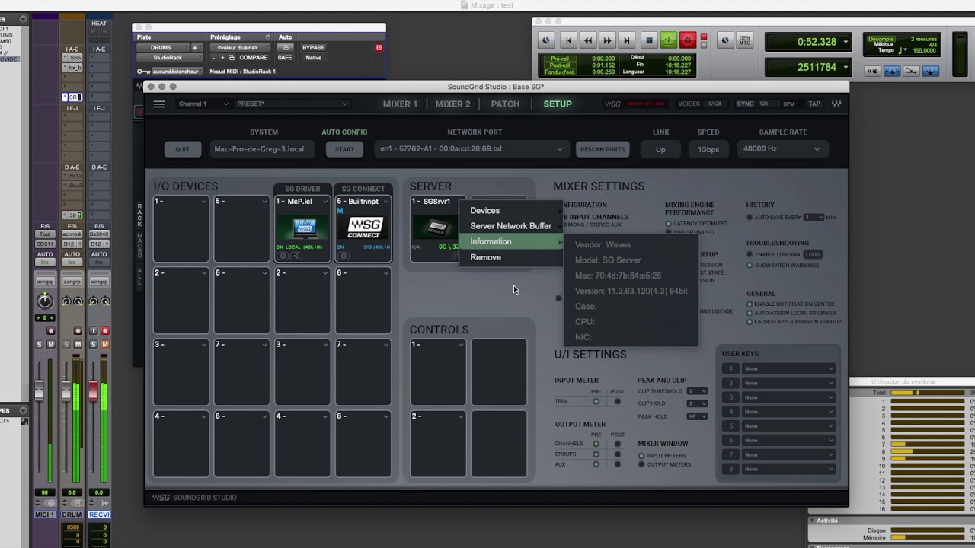Choose Remove in server context menu

510,257
